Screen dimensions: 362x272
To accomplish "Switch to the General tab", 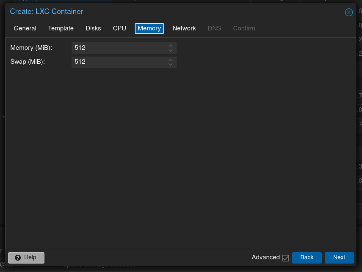I will tap(25, 28).
